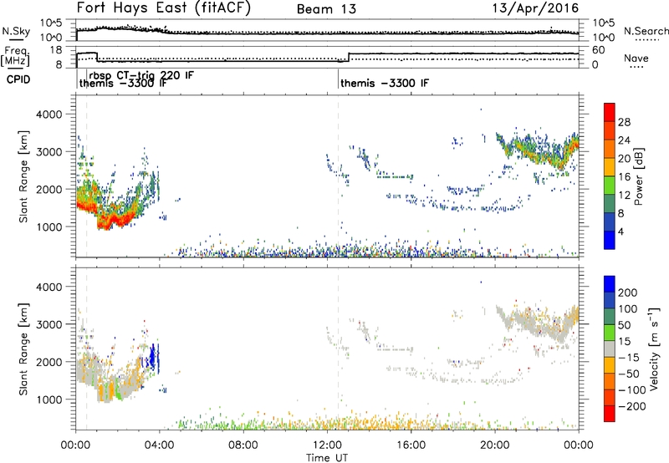This screenshot has height=463, width=669.
Task: Click the "18" tick on the frequency axis
Action: pyautogui.click(x=56, y=50)
